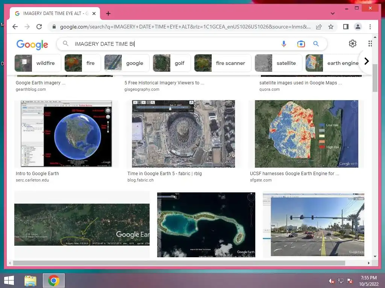
Task: Open stadium Time in Google Earth thumbnail
Action: tap(183, 134)
